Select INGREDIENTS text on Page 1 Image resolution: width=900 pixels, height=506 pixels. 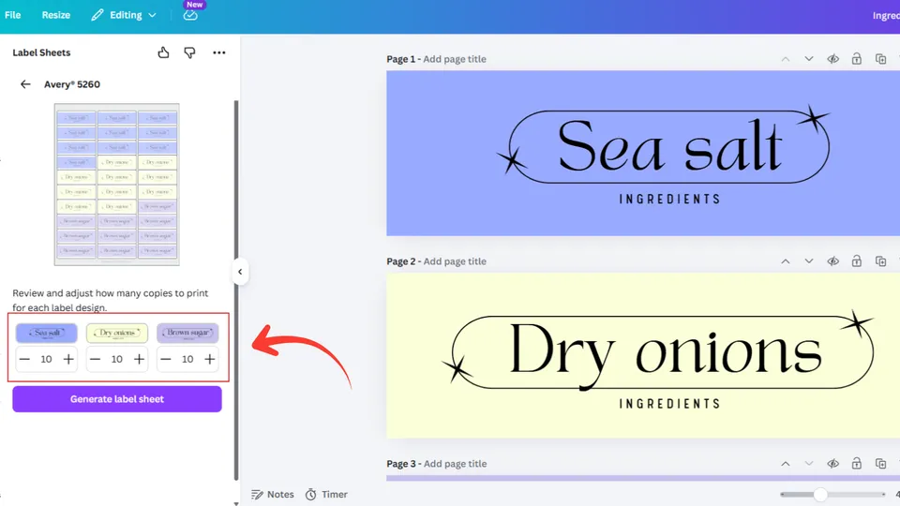(669, 199)
